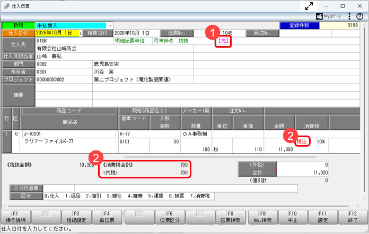The width and height of the screenshot is (369, 234).
Task: Click F6 伝票区分 button
Action: [x=170, y=217]
